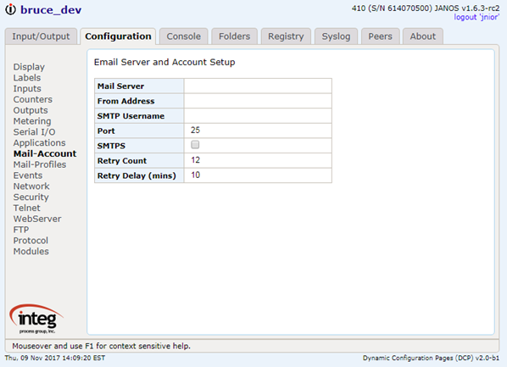The image size is (507, 367).
Task: Open the Registry tab
Action: point(286,36)
